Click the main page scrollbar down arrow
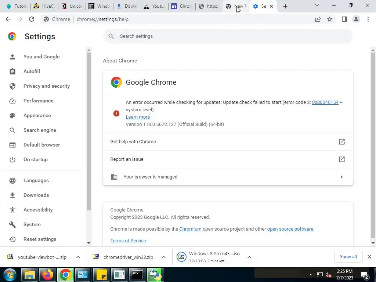376x282 pixels. pos(373,243)
